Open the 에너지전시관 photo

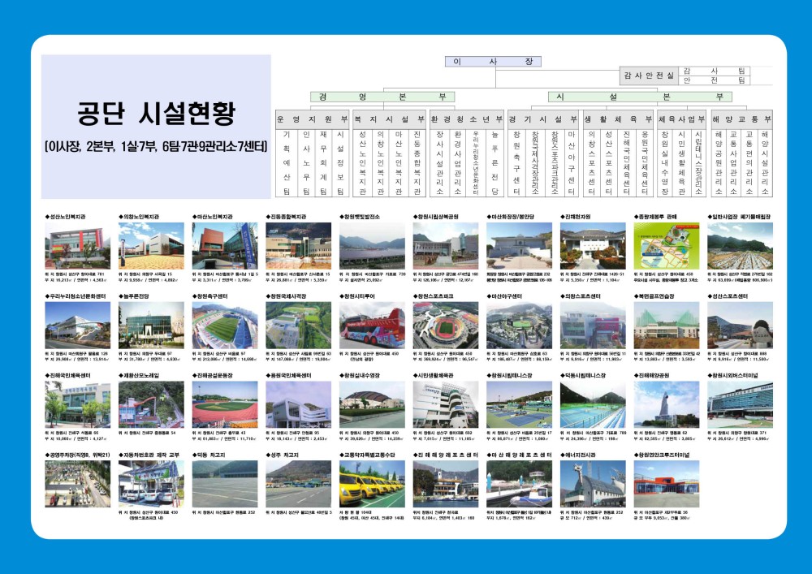tap(593, 484)
